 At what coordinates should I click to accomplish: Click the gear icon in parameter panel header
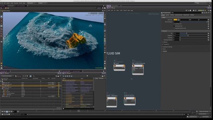202,13
